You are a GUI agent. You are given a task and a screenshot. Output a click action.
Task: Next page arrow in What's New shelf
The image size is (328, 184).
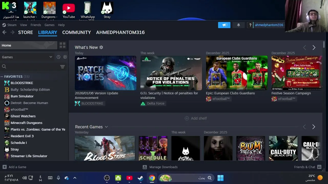click(x=314, y=48)
